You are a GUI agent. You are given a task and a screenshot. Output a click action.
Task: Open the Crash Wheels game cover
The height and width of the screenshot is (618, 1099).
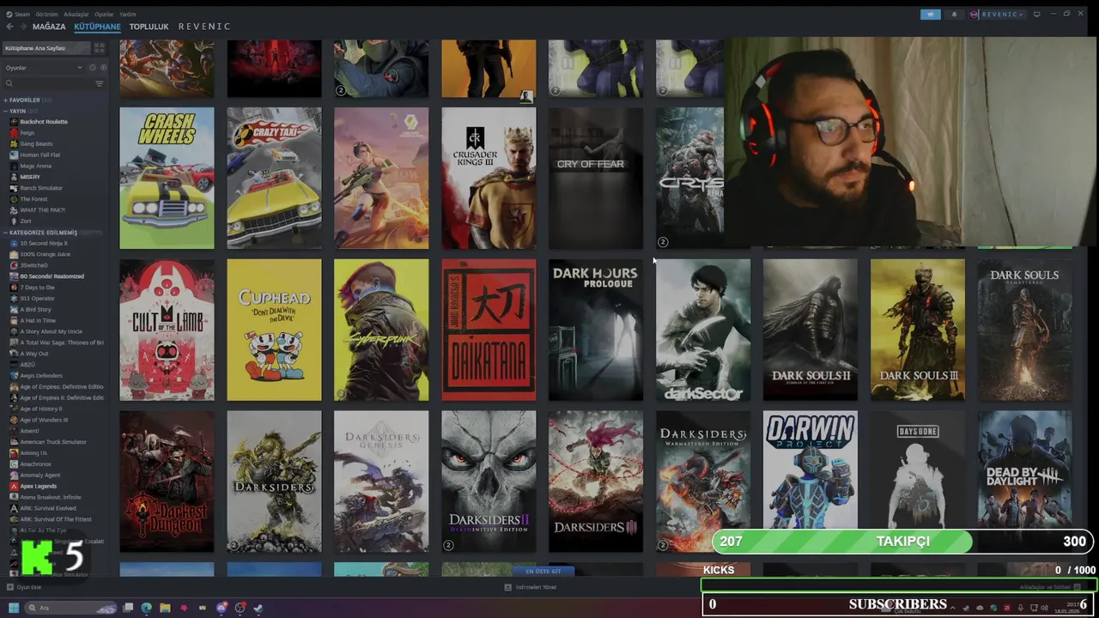tap(167, 178)
